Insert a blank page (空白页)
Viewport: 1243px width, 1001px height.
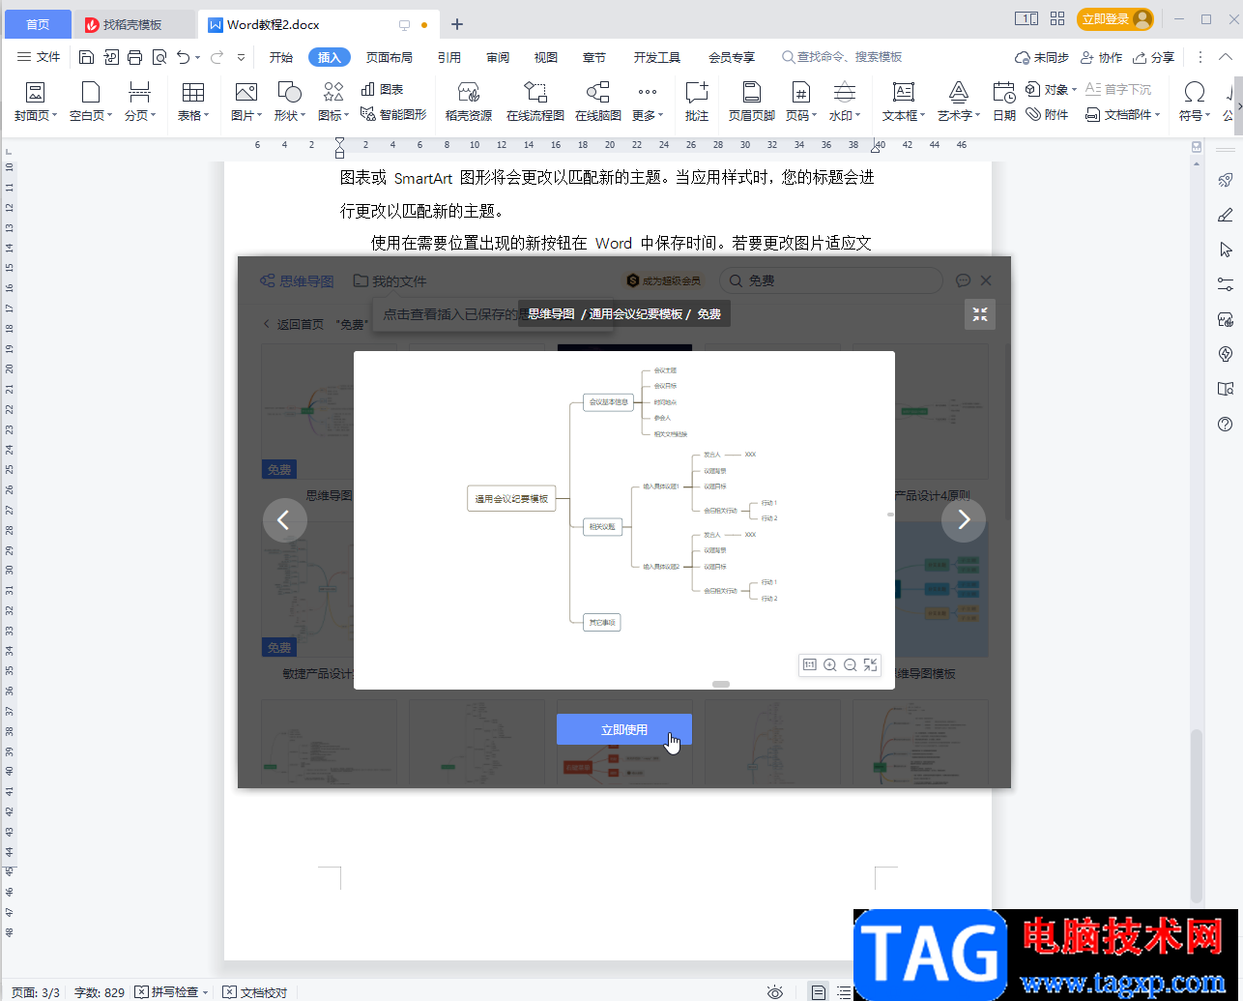(91, 102)
